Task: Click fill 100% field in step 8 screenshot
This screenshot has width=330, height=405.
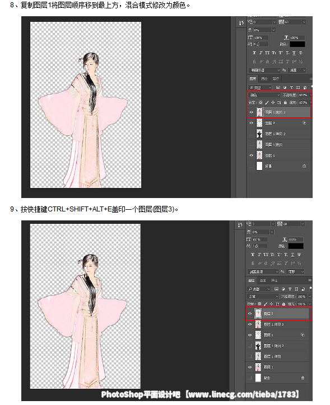Action: 303,102
